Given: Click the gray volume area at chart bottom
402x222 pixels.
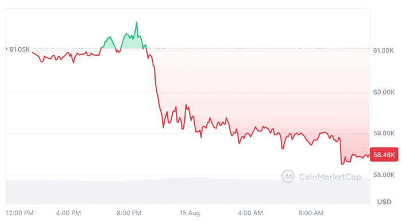Looking at the screenshot, I should coord(188,191).
